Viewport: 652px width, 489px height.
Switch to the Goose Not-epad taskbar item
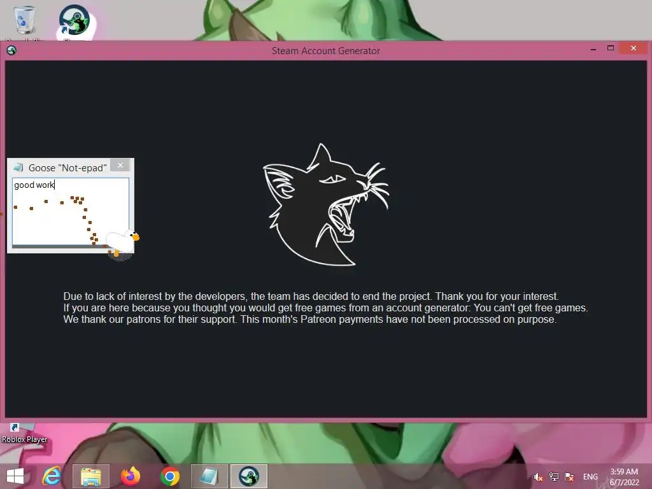point(209,476)
